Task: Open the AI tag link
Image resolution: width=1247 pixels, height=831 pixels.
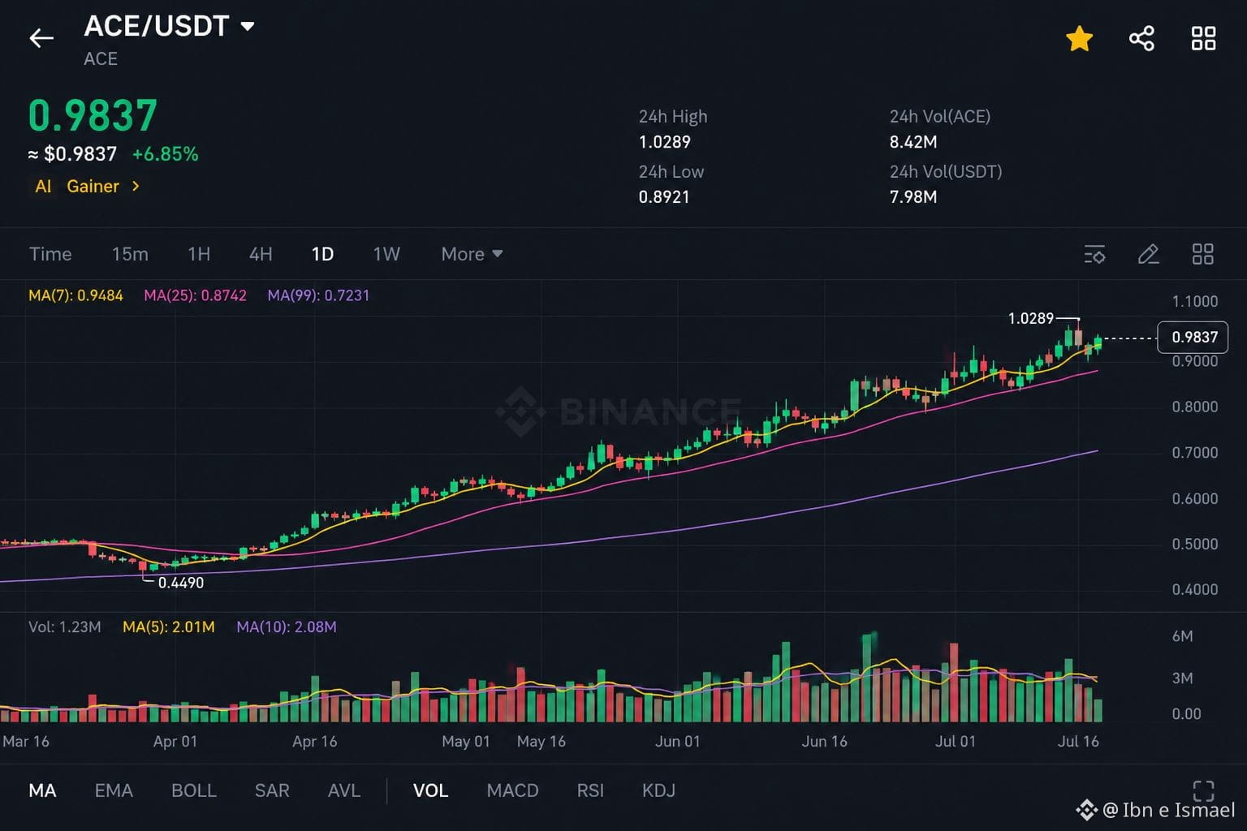Action: pos(43,187)
